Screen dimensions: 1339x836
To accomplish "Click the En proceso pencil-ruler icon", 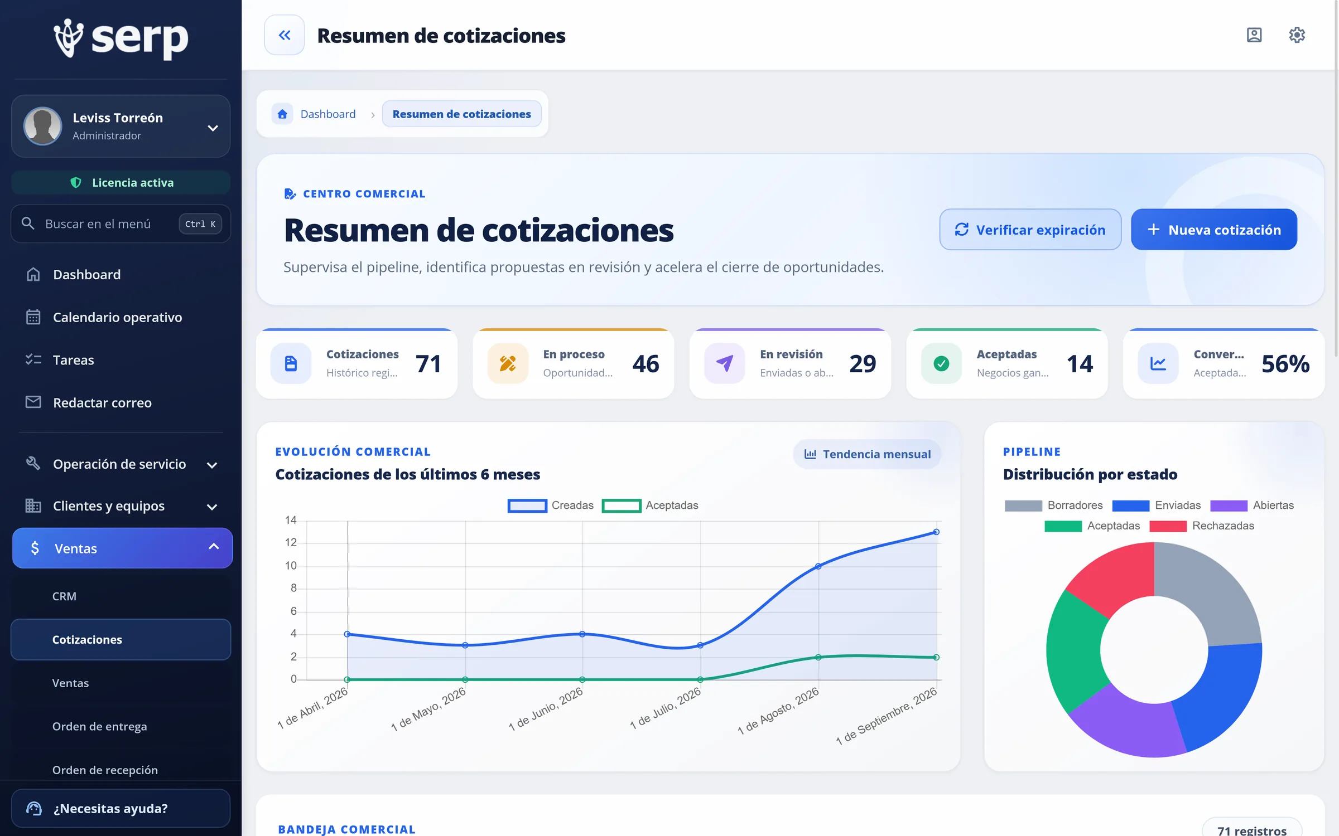I will 508,363.
